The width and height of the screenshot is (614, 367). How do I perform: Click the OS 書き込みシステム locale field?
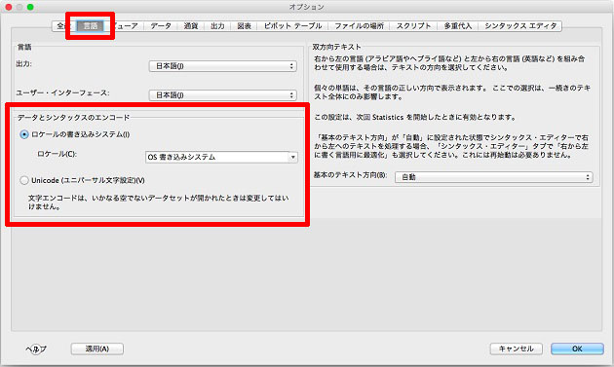click(217, 158)
